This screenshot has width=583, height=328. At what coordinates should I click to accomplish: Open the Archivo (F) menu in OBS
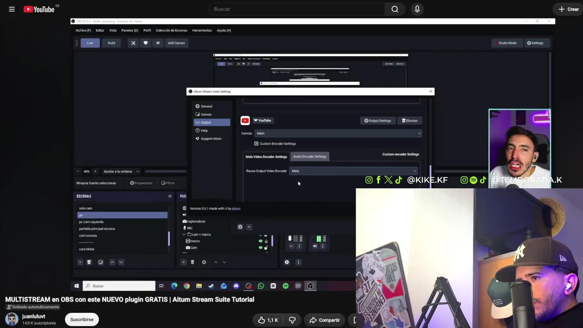(x=83, y=31)
